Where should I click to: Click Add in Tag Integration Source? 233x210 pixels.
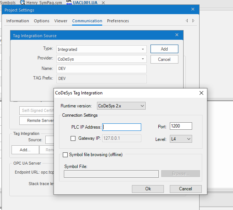[x=164, y=49]
